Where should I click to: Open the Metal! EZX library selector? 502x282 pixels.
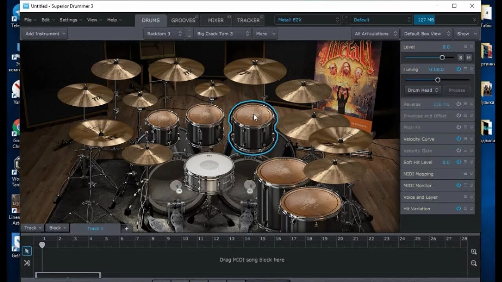[x=307, y=20]
